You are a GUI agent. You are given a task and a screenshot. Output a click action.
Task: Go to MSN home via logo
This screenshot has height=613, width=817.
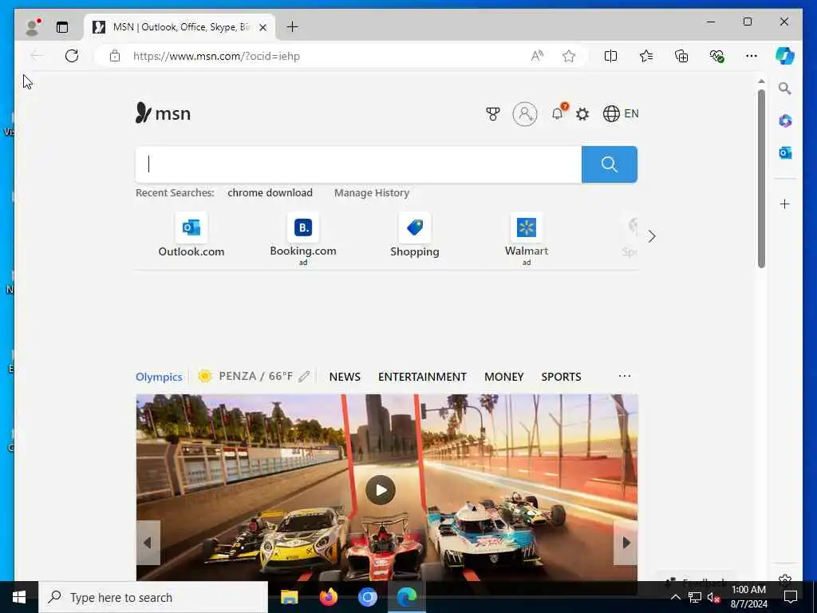pos(163,113)
